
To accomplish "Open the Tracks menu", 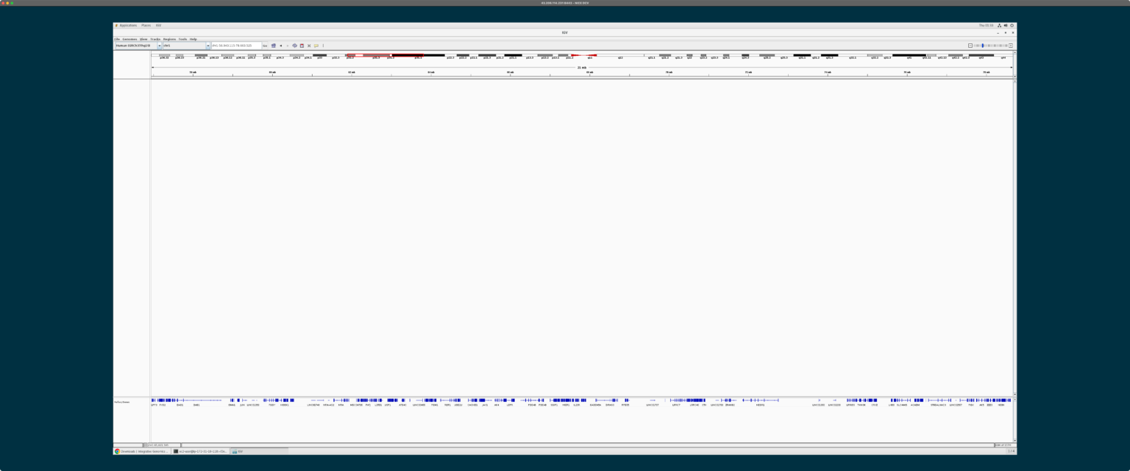I will pyautogui.click(x=155, y=39).
